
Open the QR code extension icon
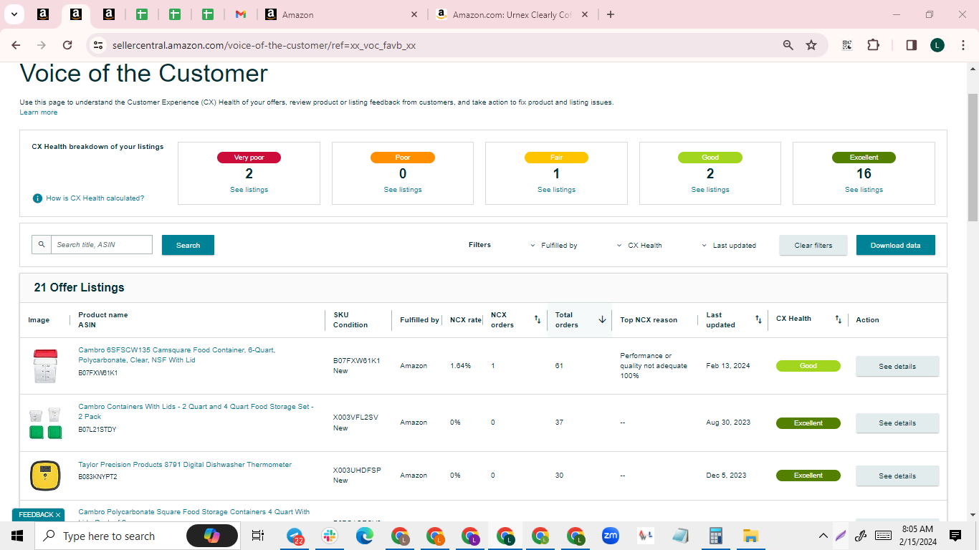point(847,45)
